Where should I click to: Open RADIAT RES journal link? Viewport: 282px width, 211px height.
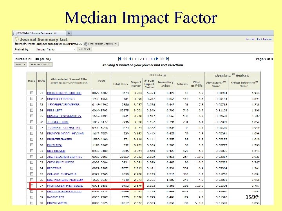pos(56,197)
